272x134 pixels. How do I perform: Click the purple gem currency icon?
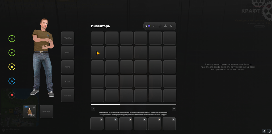[149, 26]
